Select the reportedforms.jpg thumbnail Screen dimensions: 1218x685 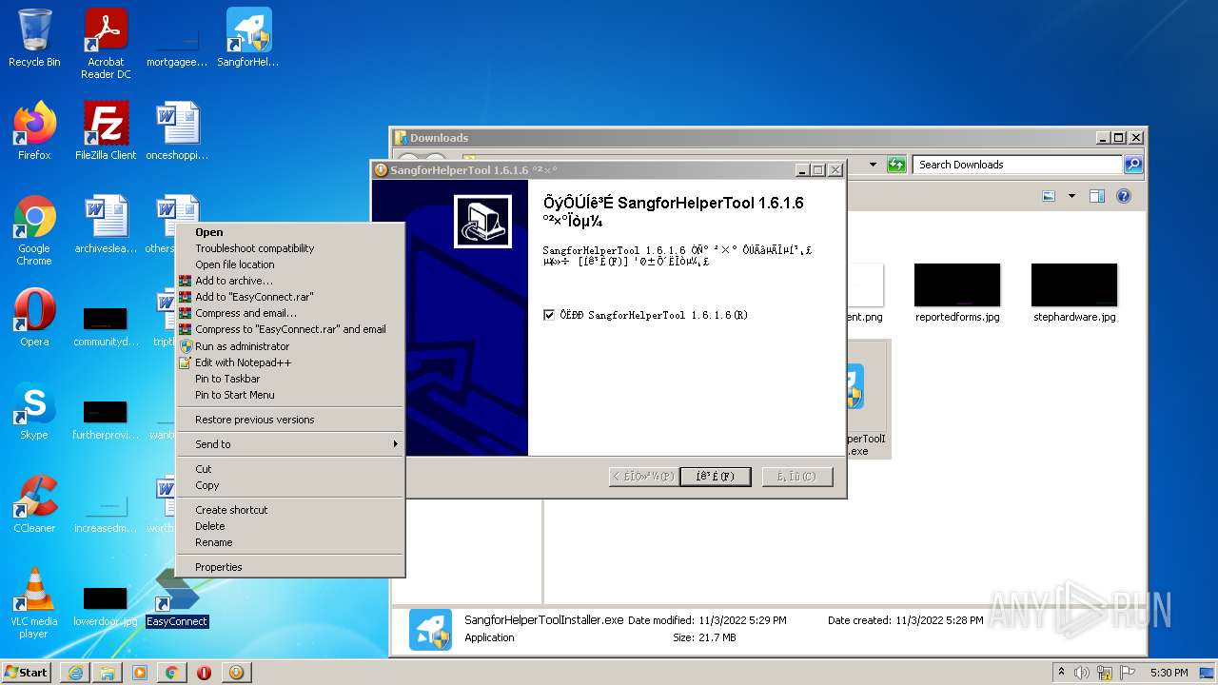pyautogui.click(x=957, y=294)
